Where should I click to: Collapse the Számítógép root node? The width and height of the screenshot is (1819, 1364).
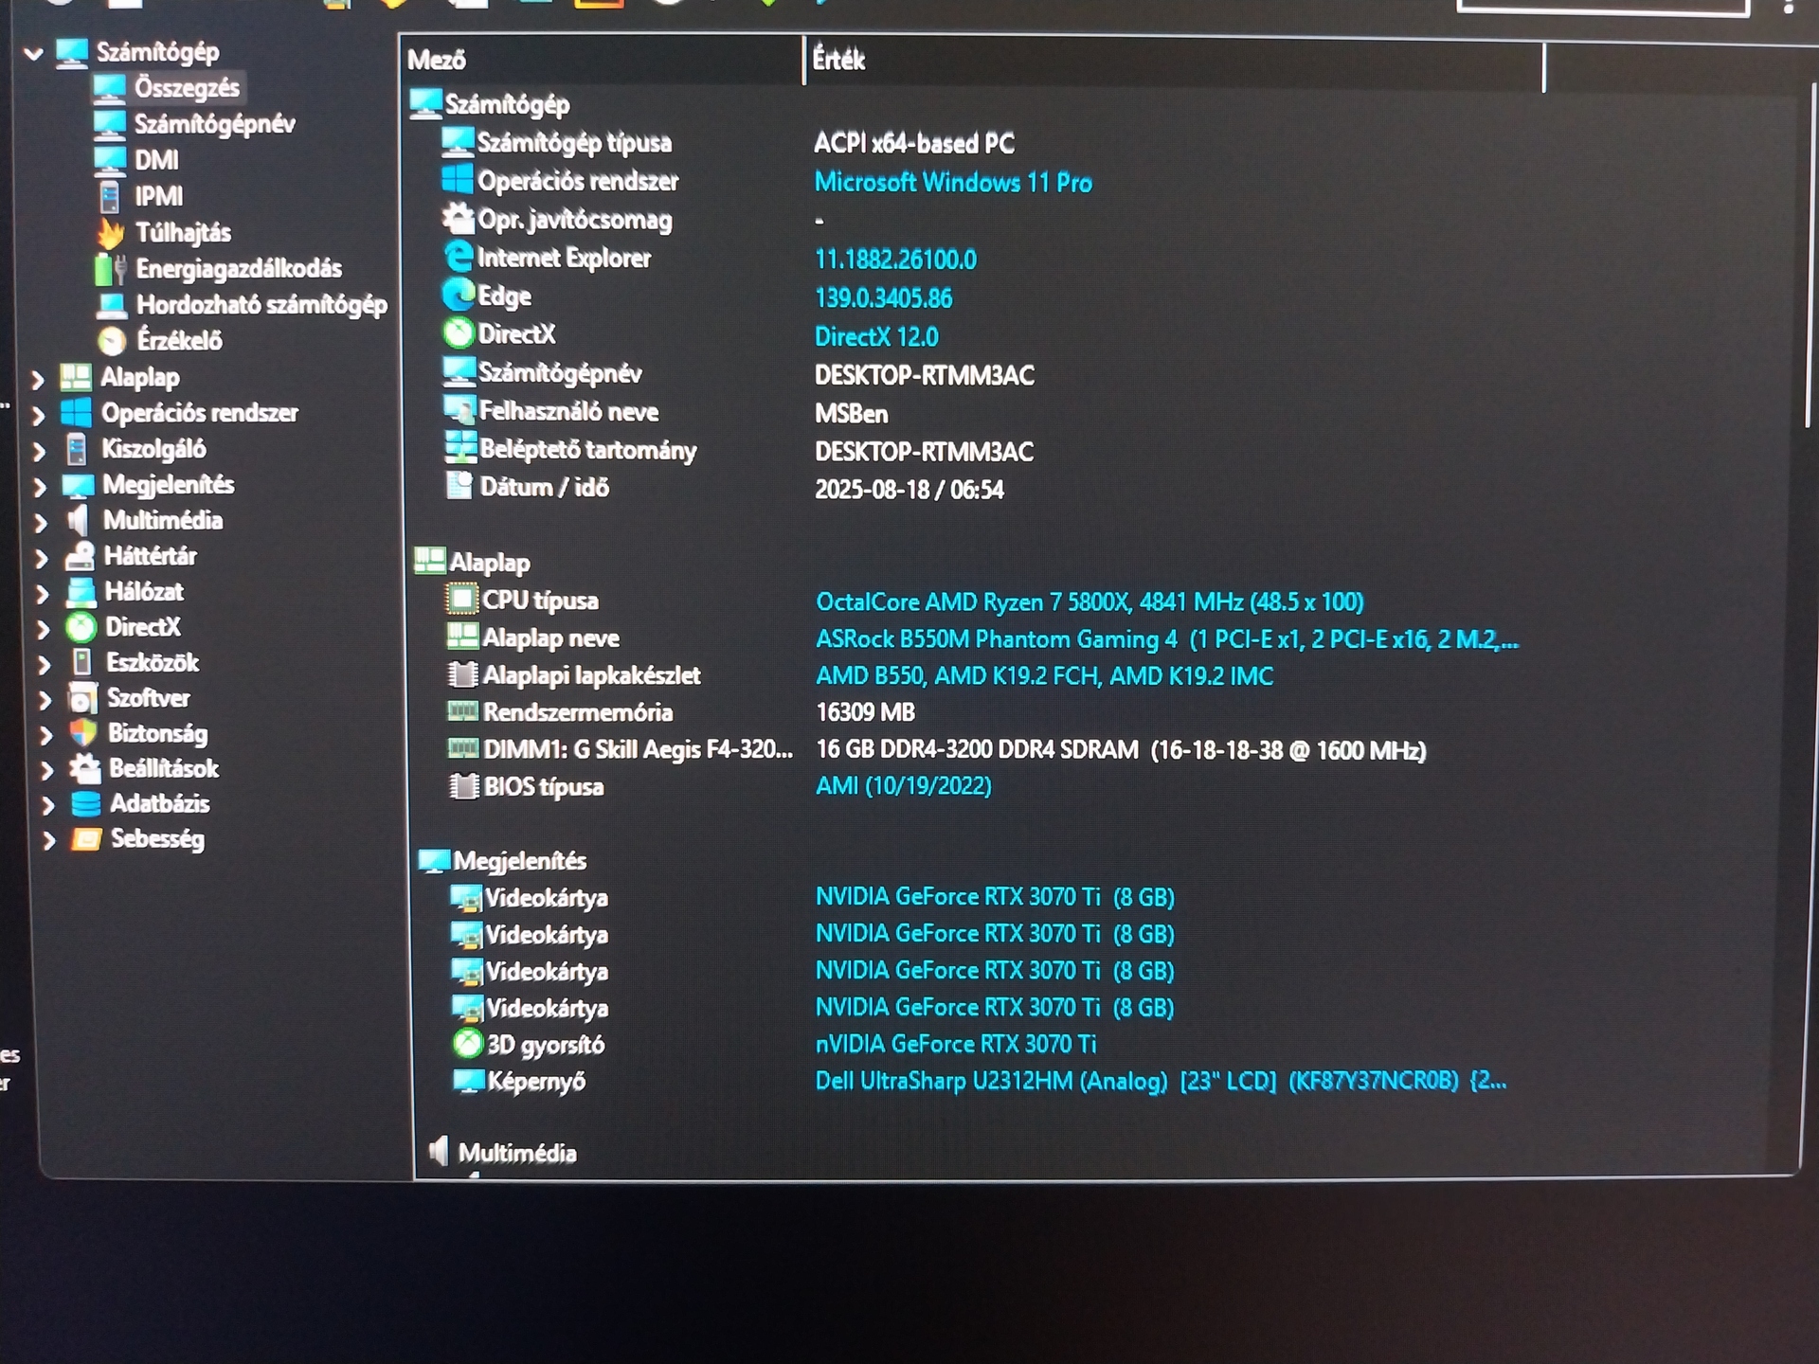point(34,53)
